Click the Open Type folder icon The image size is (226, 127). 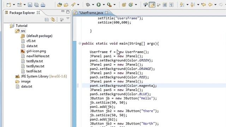point(60,5)
